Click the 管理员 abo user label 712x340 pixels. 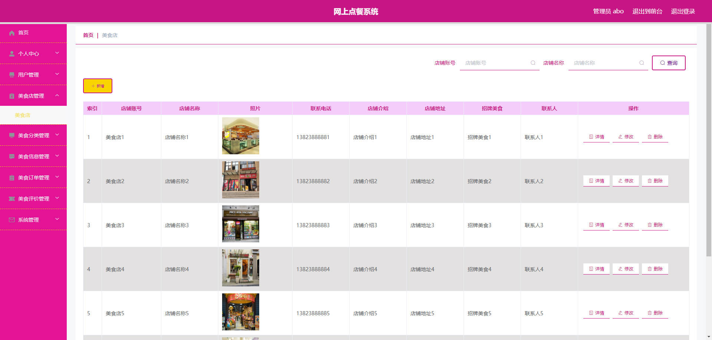pyautogui.click(x=608, y=11)
